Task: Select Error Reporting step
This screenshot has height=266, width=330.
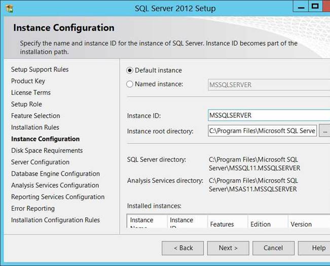Action: point(33,209)
